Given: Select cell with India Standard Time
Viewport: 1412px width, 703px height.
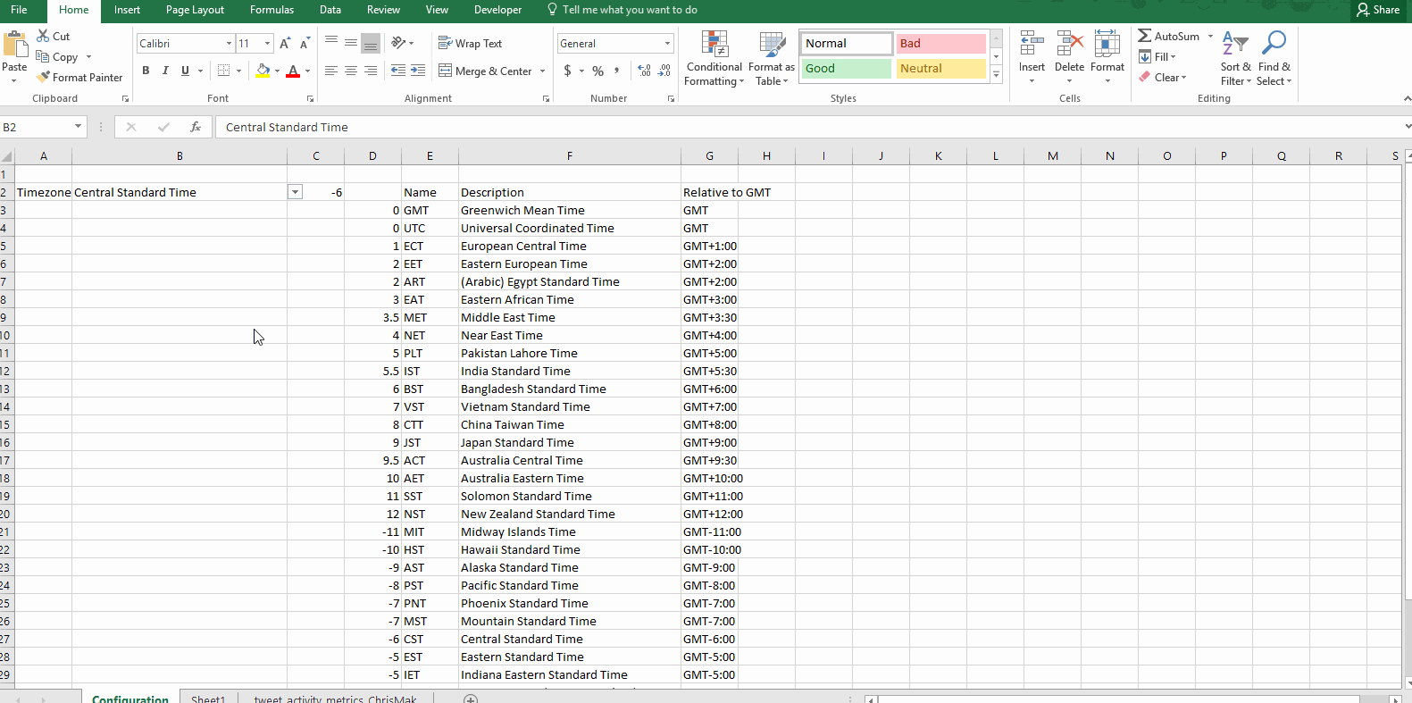Looking at the screenshot, I should click(x=569, y=371).
